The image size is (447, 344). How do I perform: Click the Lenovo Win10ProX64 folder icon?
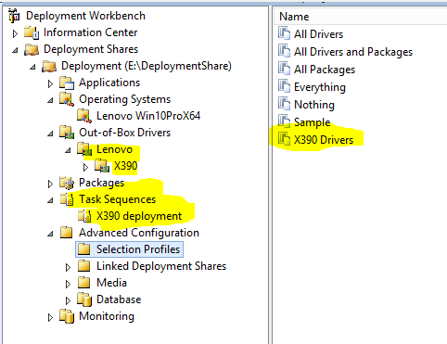point(84,116)
